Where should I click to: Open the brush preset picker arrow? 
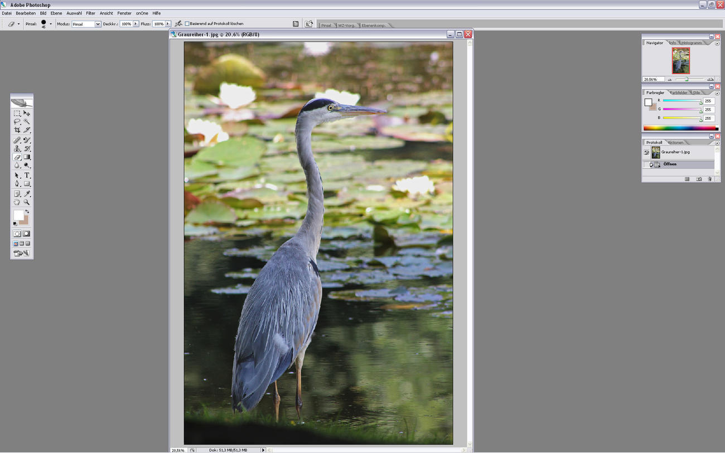point(51,24)
